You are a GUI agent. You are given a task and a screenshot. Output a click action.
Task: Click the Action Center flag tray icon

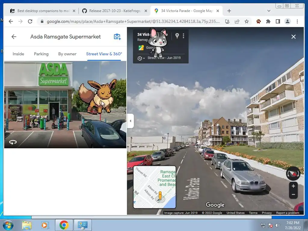(270, 225)
